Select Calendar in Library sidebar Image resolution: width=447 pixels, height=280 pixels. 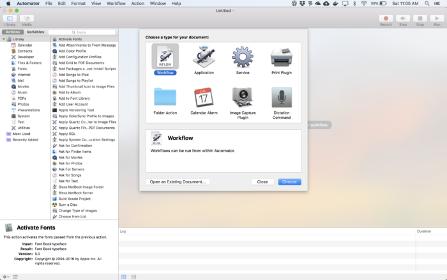25,45
